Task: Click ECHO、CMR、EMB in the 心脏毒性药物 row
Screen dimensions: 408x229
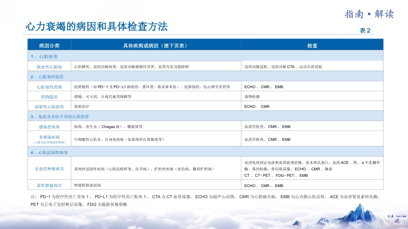Action: click(x=312, y=87)
